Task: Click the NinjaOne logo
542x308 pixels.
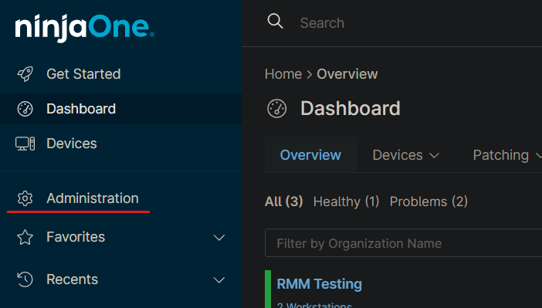Action: pos(84,28)
